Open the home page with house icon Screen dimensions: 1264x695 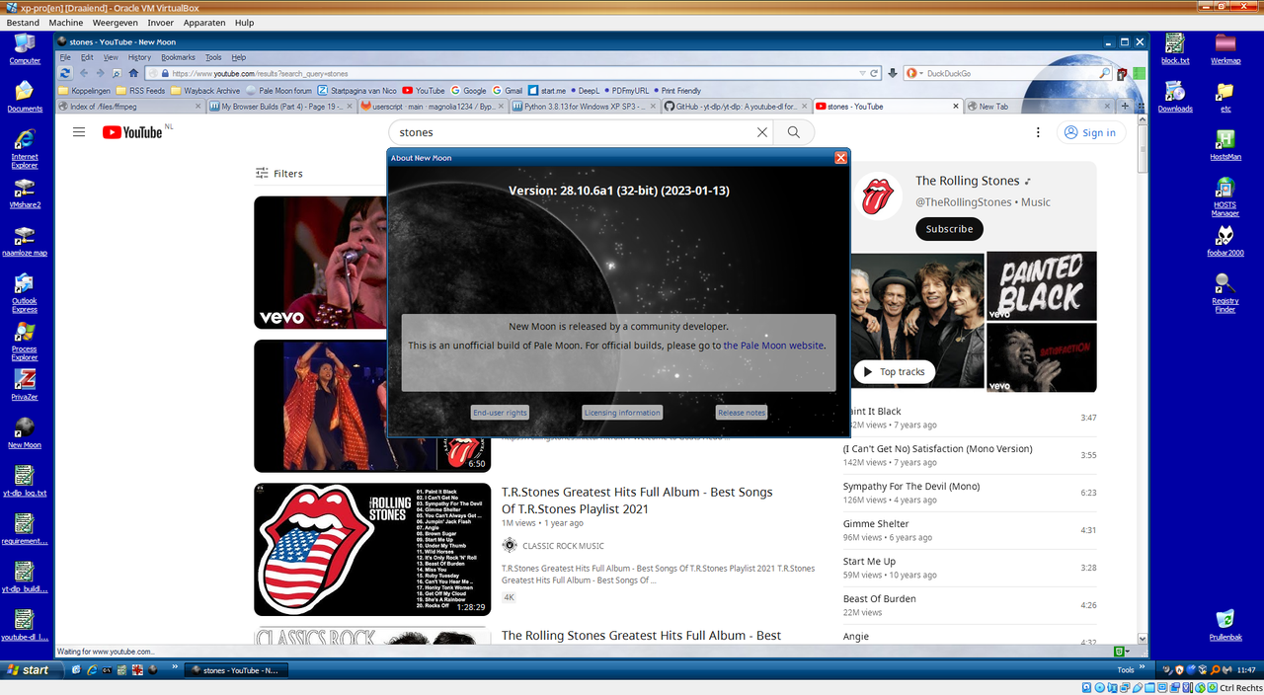pos(132,73)
